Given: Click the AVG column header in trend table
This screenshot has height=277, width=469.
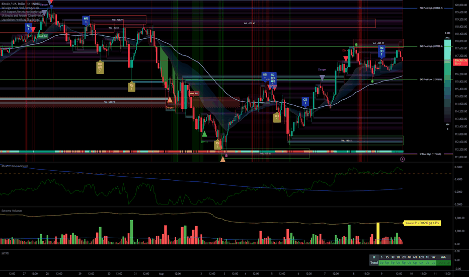Looking at the screenshot, I should coord(443,257).
